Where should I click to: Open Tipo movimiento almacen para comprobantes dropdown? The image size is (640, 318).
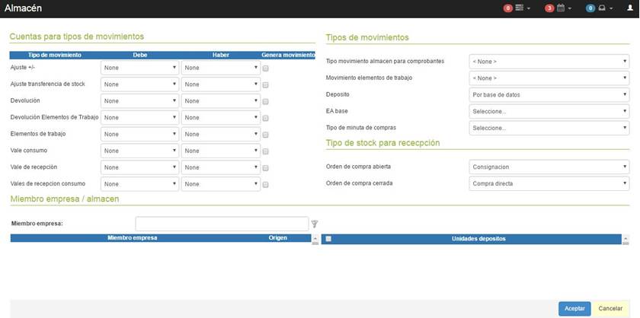pos(549,62)
